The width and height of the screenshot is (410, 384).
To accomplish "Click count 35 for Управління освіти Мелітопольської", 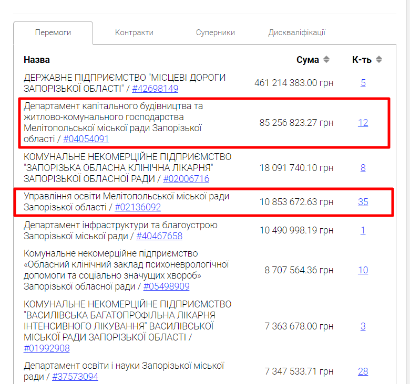I will point(363,202).
